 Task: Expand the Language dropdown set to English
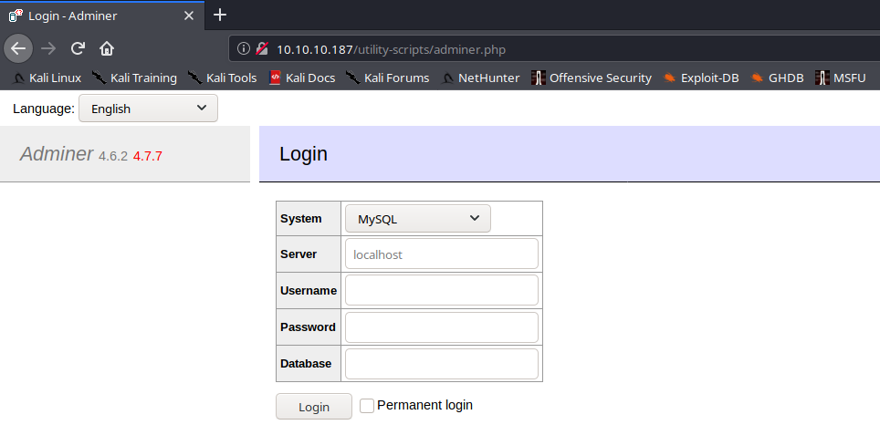click(148, 109)
